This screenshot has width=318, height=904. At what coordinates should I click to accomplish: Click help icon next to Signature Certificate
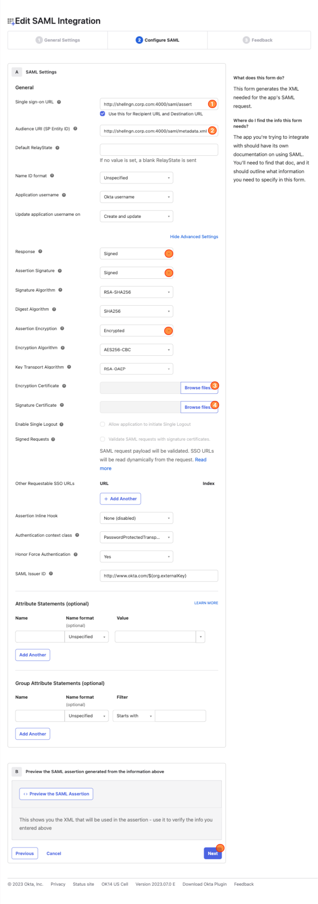pos(62,405)
